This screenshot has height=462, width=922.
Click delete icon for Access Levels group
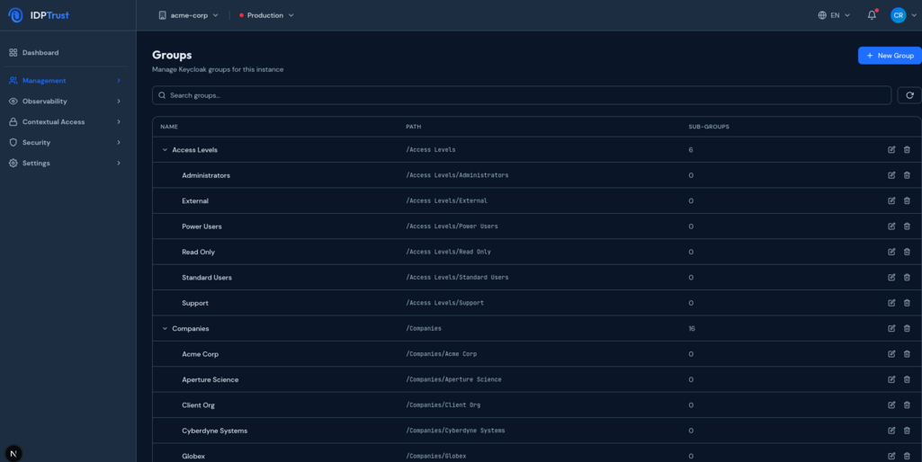click(x=907, y=150)
